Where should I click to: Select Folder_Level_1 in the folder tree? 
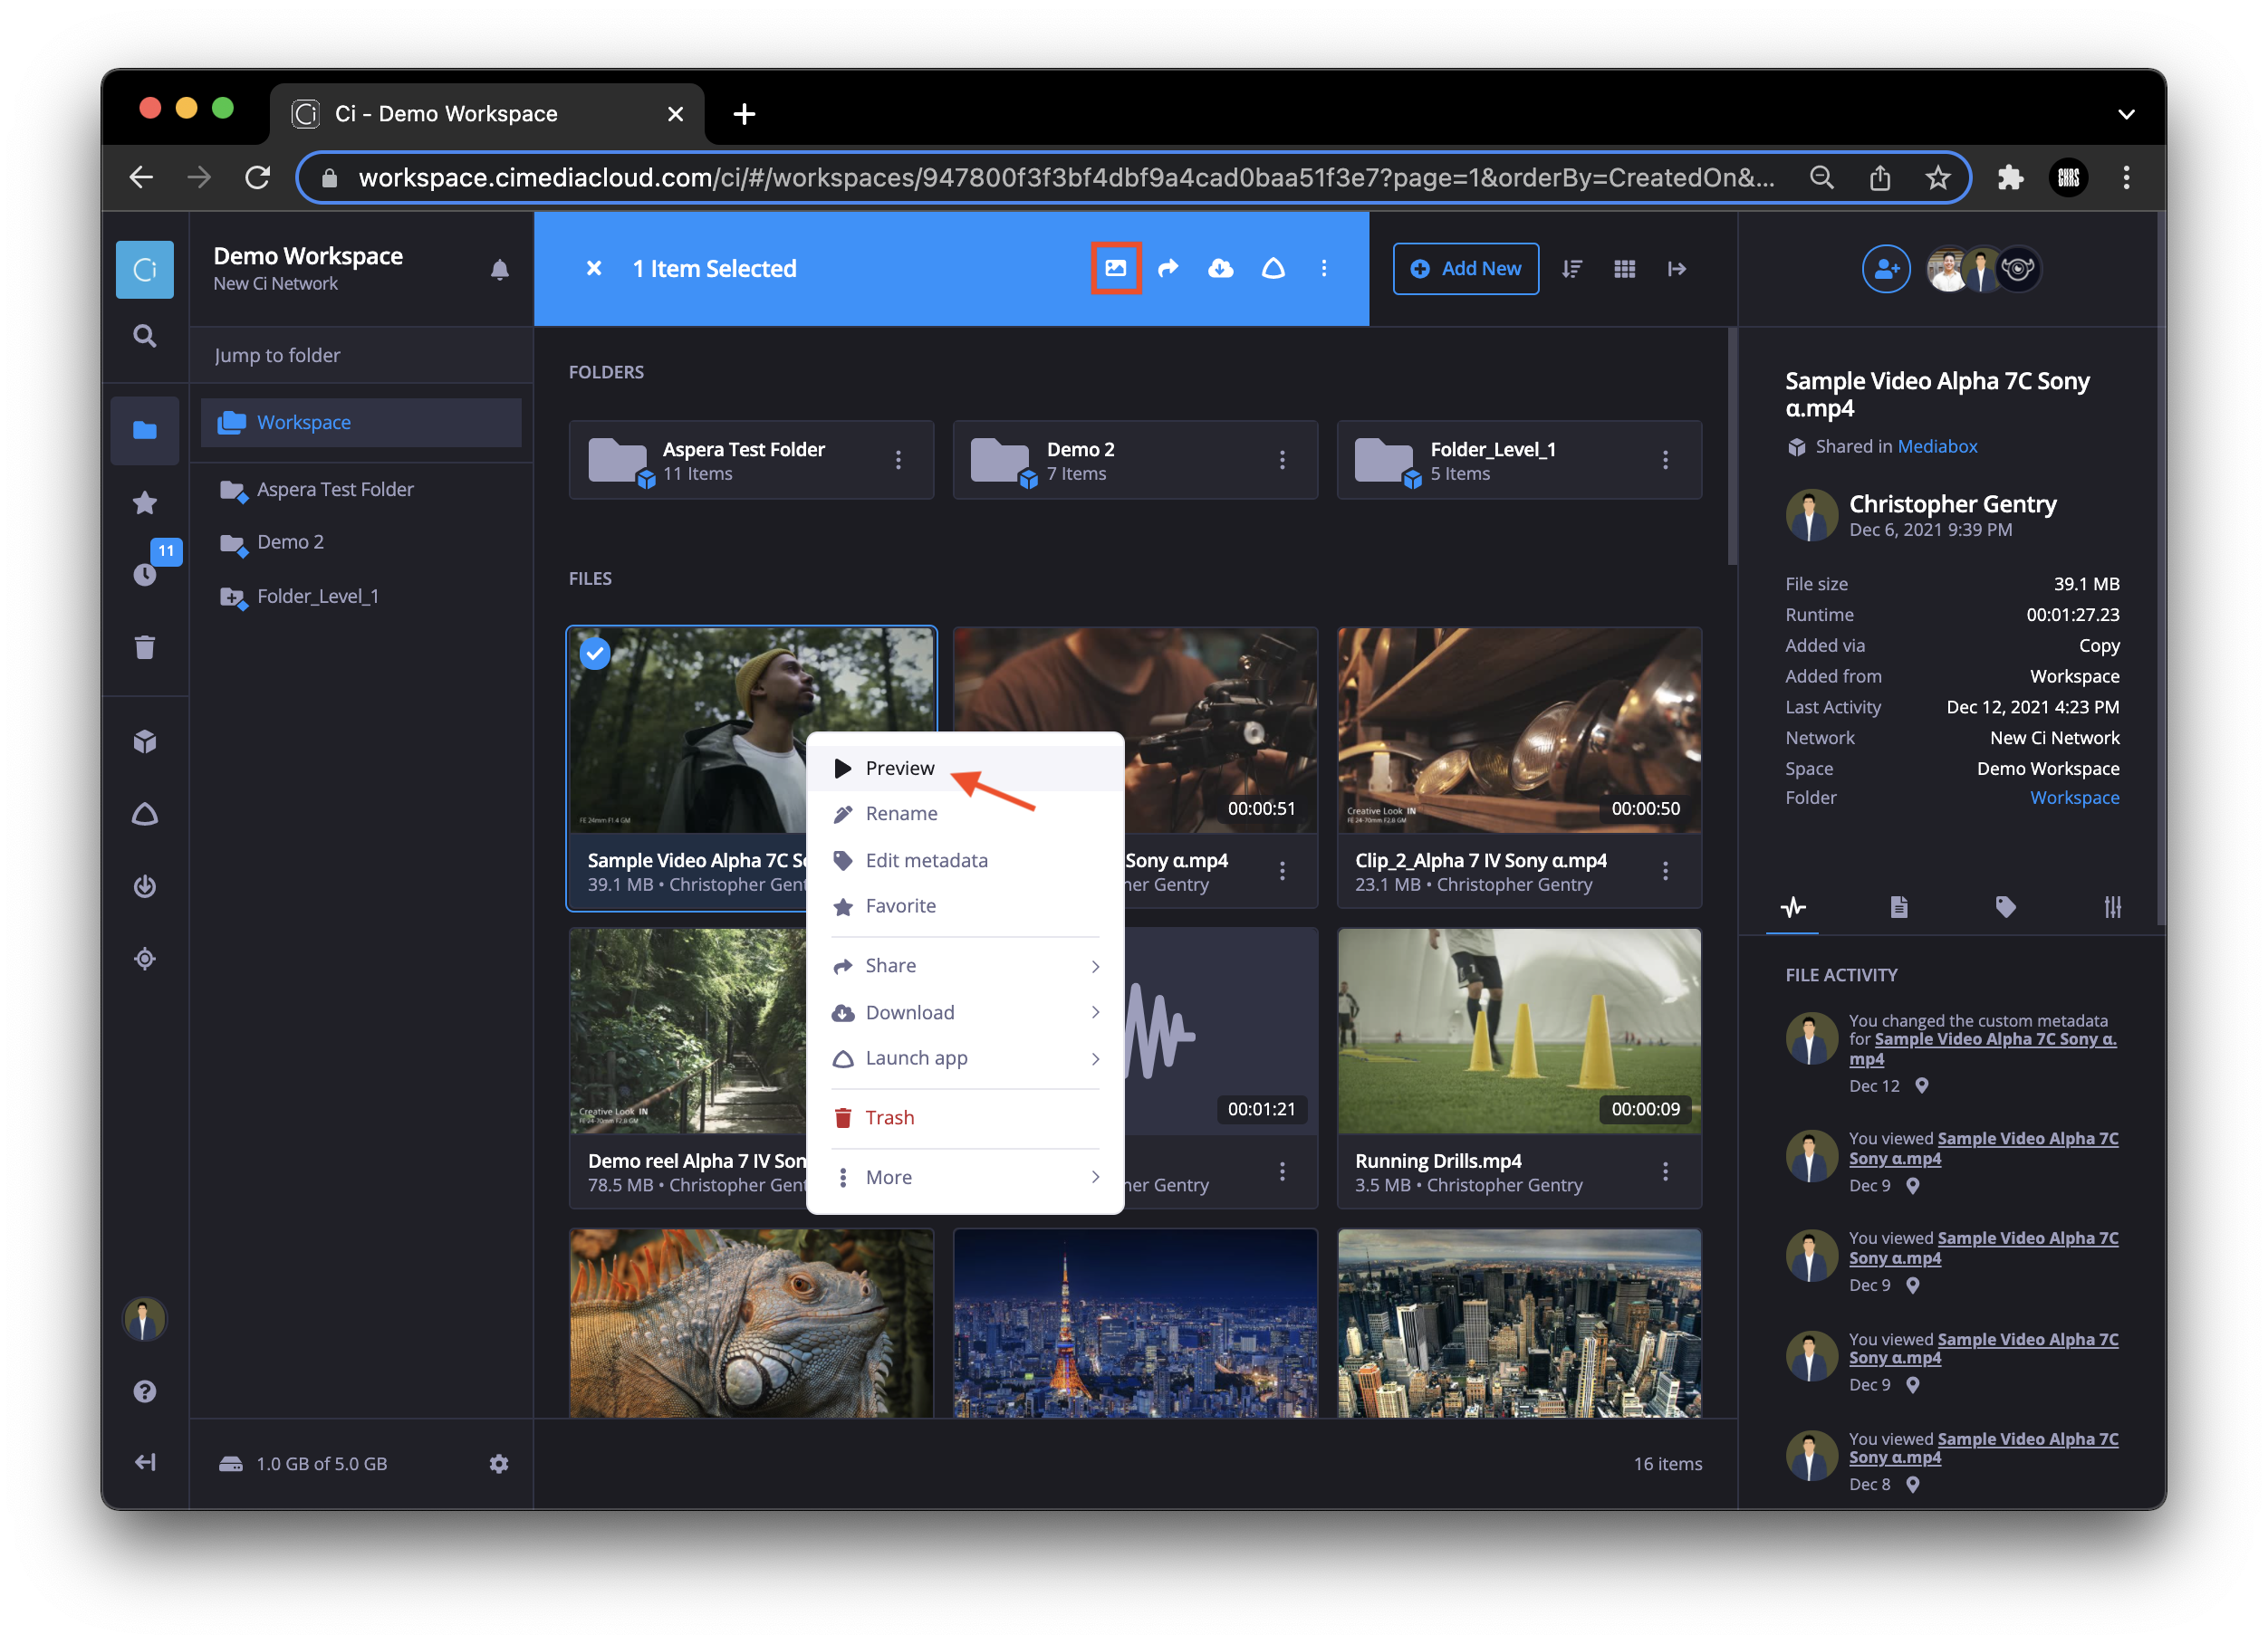[x=317, y=596]
